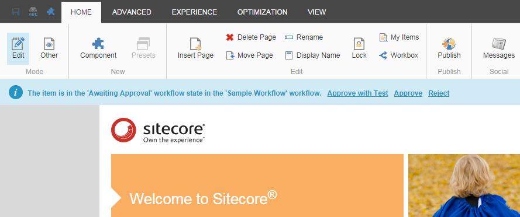Image resolution: width=520 pixels, height=217 pixels.
Task: Click Approve with Test link
Action: tap(357, 93)
